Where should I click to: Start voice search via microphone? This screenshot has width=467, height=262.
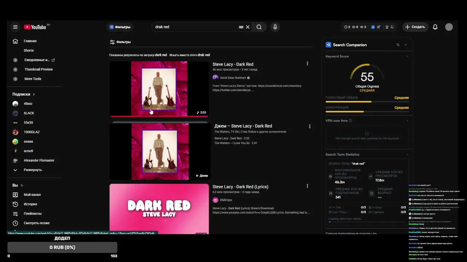[x=275, y=27]
